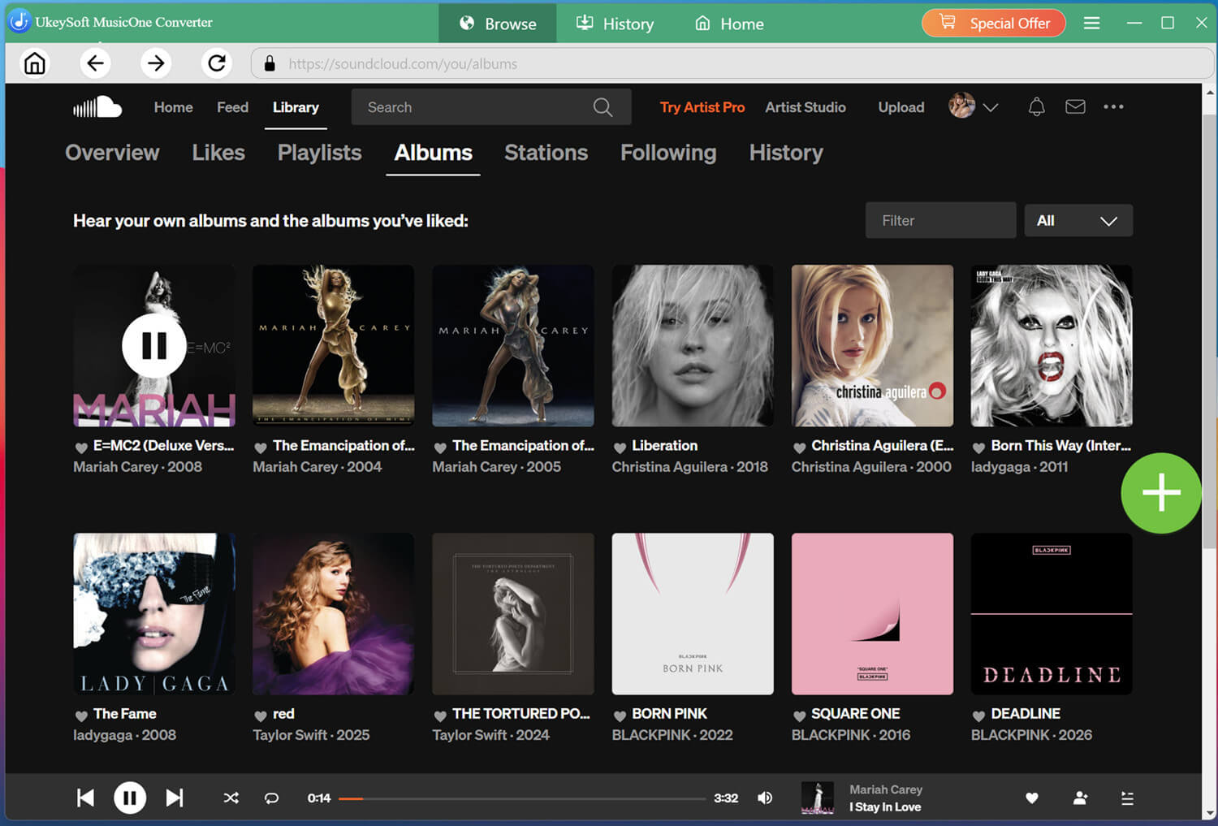Viewport: 1218px width, 826px height.
Task: Toggle like heart for BORN PINK album
Action: pyautogui.click(x=620, y=716)
